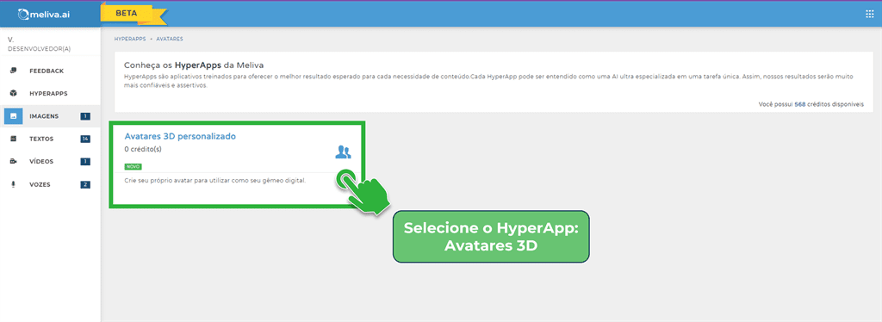Click 'Conheça os HyperApps da Meliva' heading

(x=194, y=65)
